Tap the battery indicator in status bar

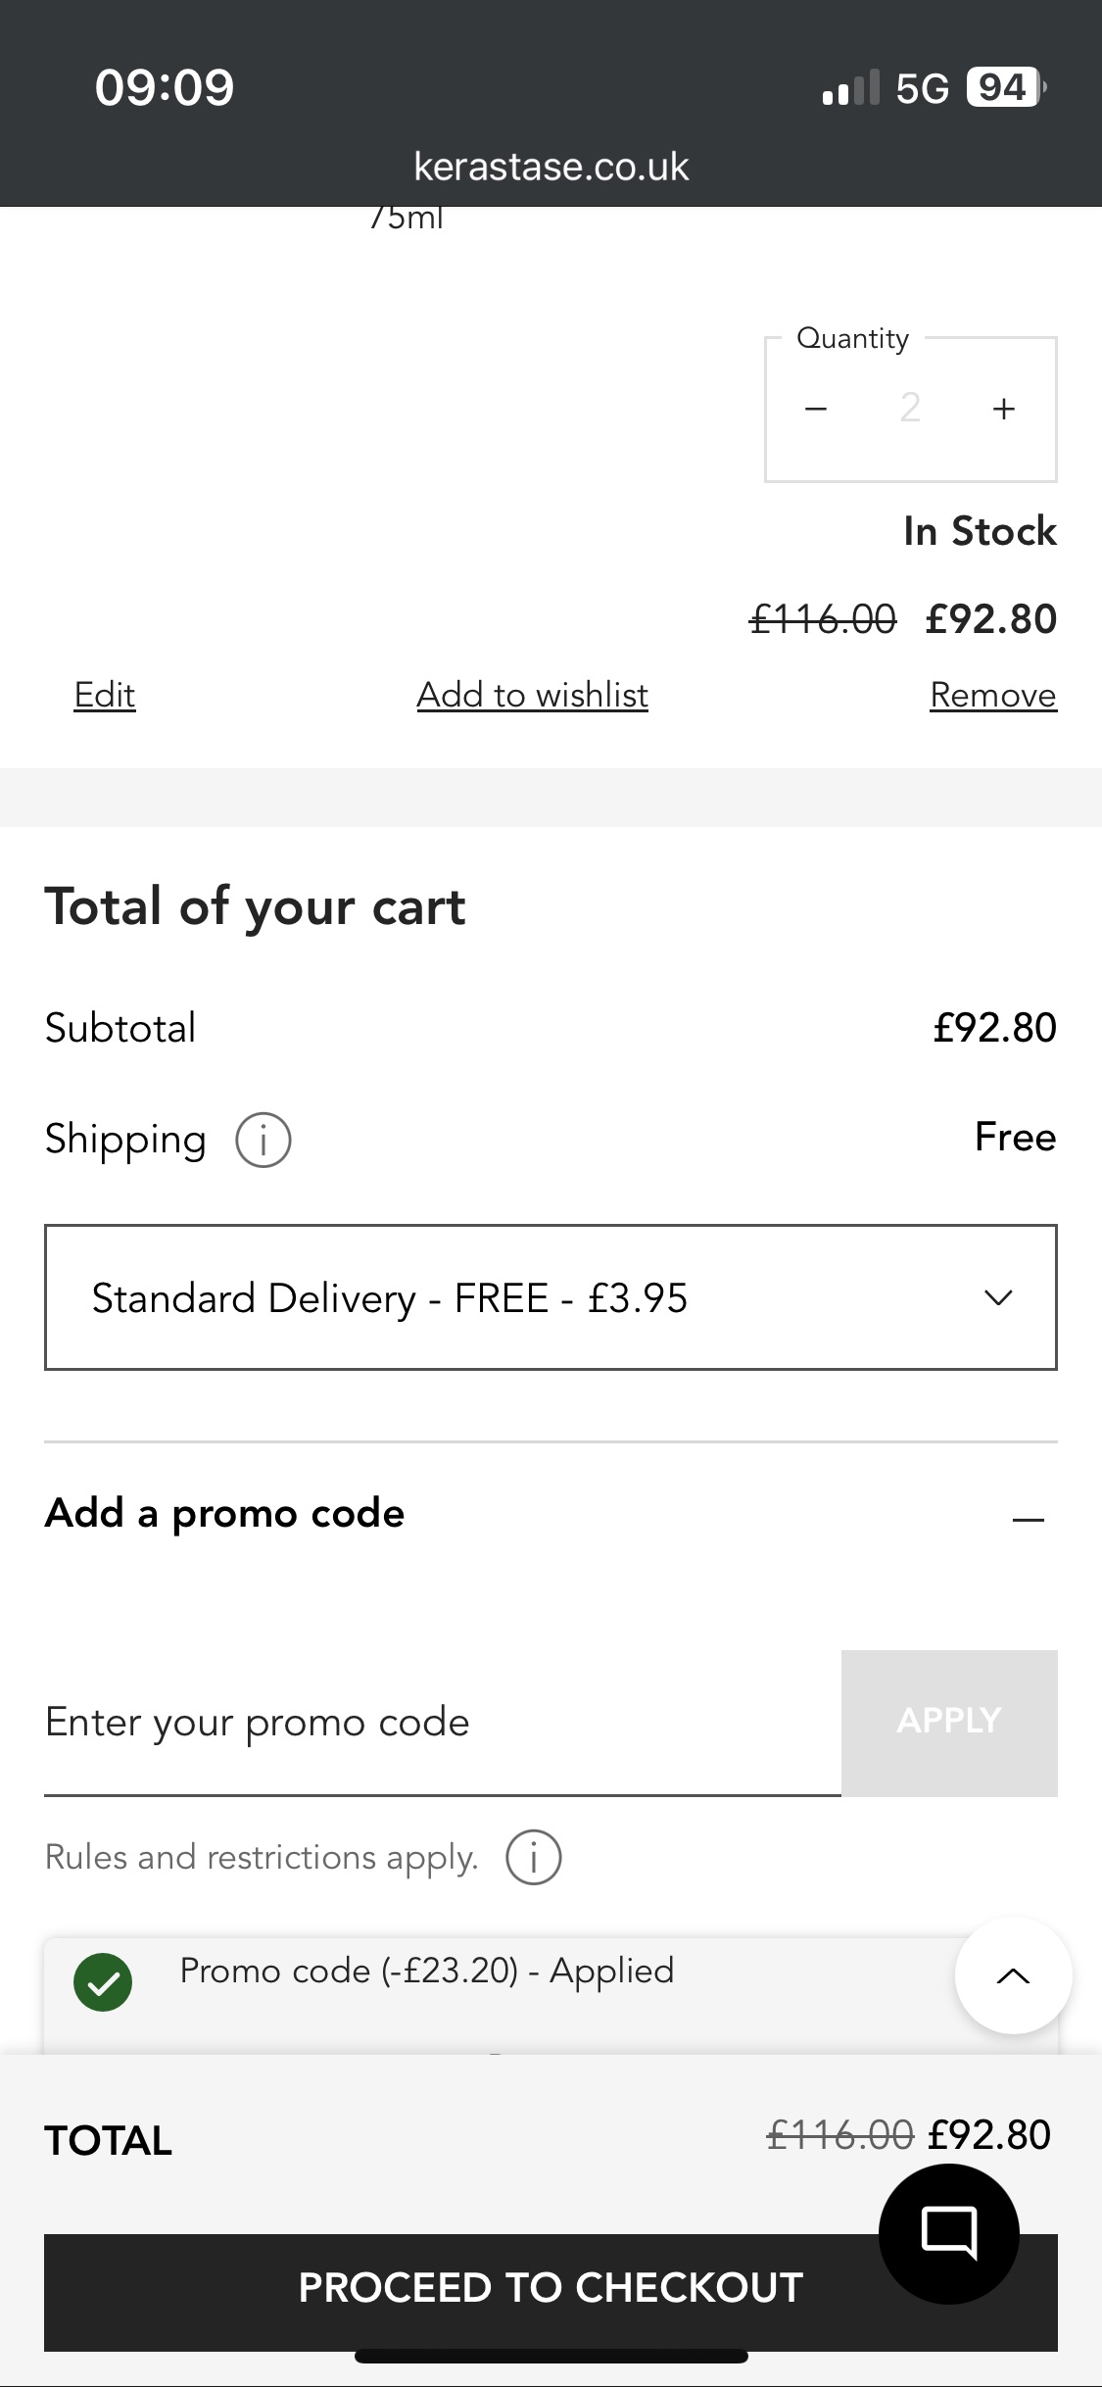[x=1005, y=87]
